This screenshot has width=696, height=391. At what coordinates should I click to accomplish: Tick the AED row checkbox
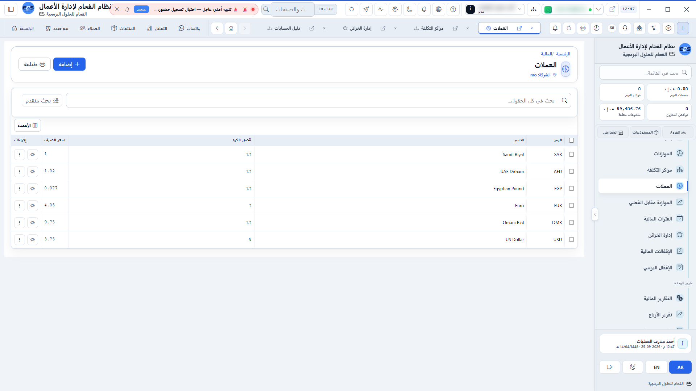[x=572, y=172]
